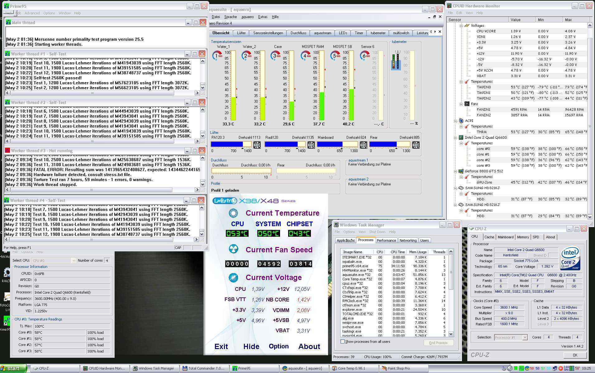The height and width of the screenshot is (373, 595).
Task: Collapse the first SAMSUNG HD321KJ node
Action: (x=455, y=188)
